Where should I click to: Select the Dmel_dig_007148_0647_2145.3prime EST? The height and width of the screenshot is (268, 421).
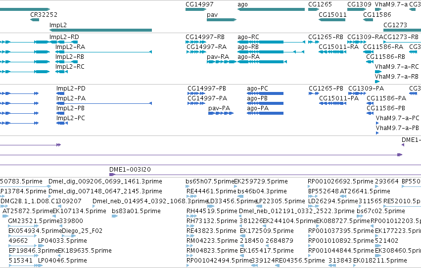click(x=49, y=196)
